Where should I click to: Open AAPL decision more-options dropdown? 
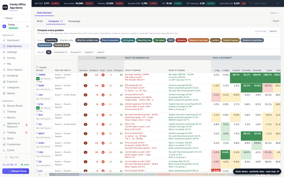[52, 147]
